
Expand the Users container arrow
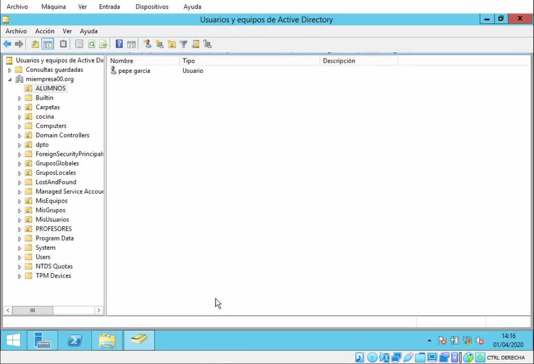[x=19, y=257]
